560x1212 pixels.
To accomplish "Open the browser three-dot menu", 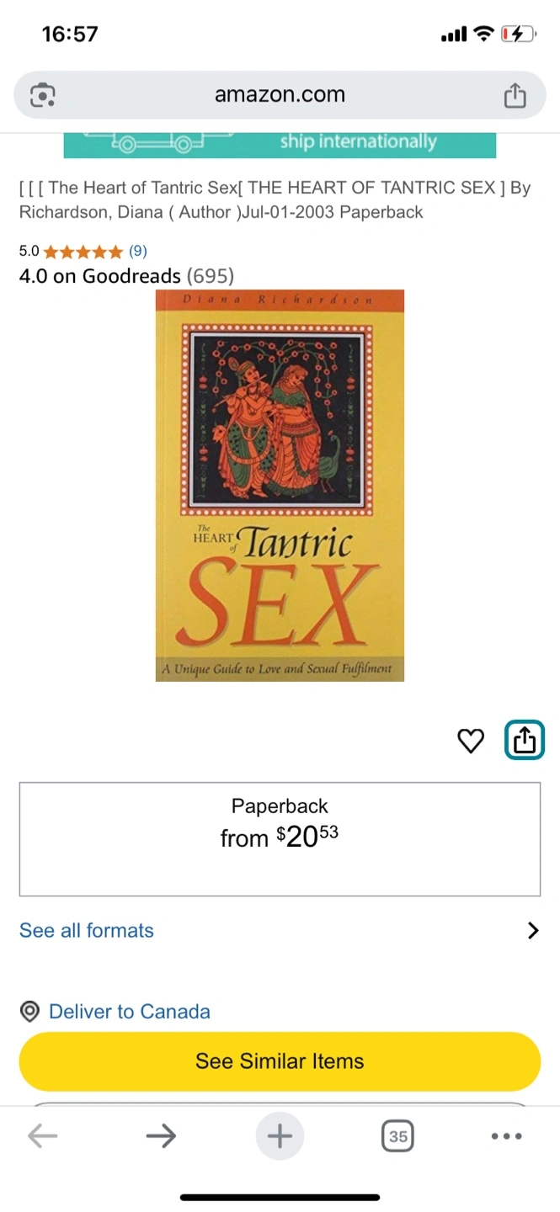I will point(506,1136).
